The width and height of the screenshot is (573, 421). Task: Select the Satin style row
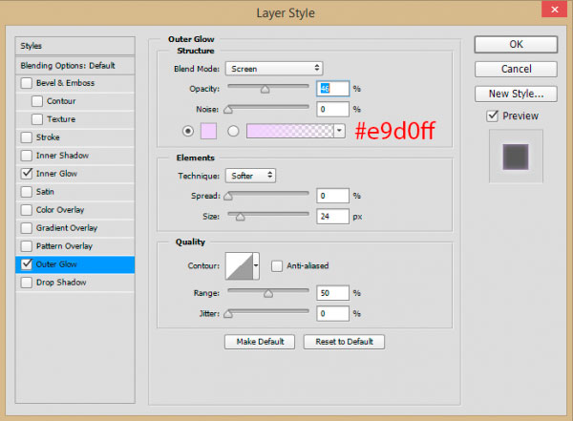click(x=74, y=192)
